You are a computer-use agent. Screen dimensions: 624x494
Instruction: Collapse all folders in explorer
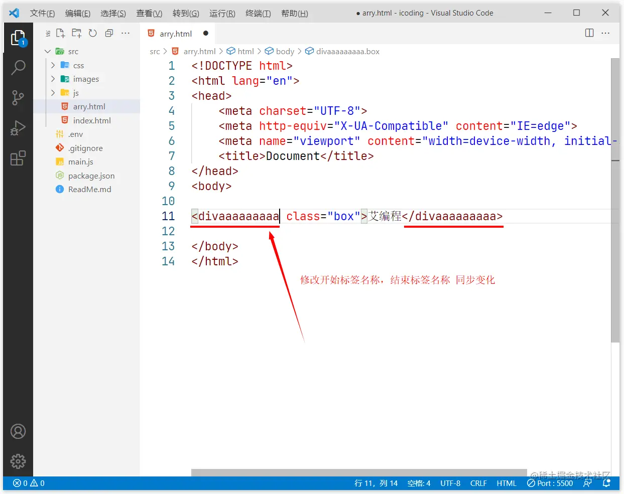pos(109,34)
